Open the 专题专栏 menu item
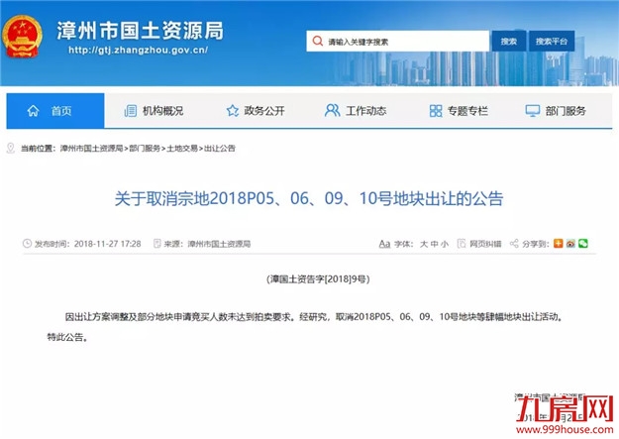619x439 pixels. click(467, 111)
